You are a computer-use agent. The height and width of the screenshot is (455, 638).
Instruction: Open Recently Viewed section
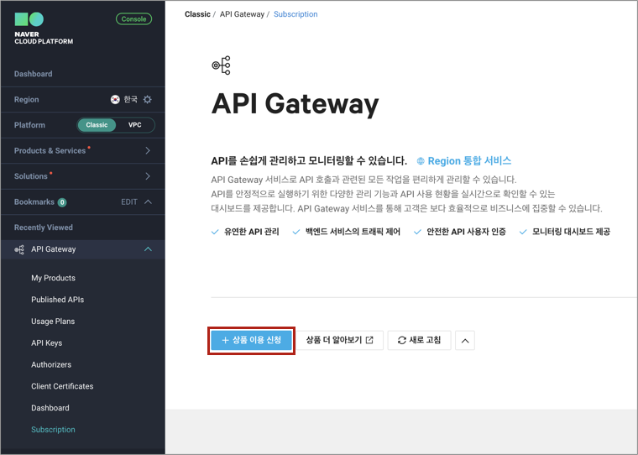pyautogui.click(x=43, y=227)
